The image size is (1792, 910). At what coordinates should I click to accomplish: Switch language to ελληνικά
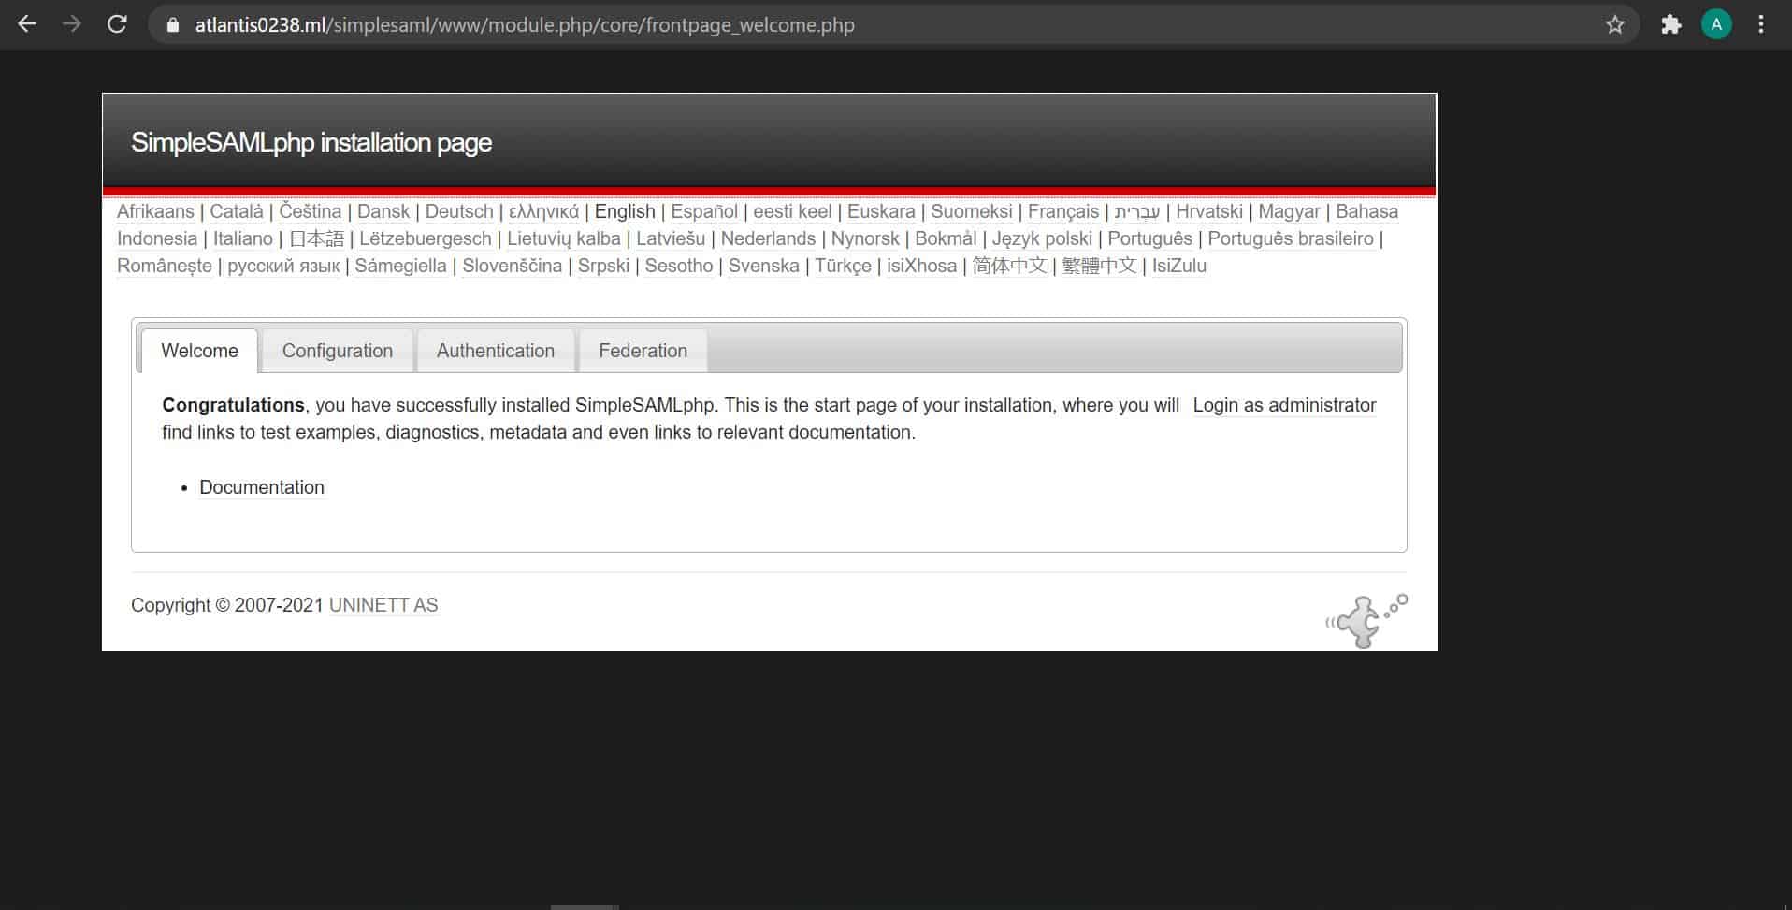click(544, 211)
